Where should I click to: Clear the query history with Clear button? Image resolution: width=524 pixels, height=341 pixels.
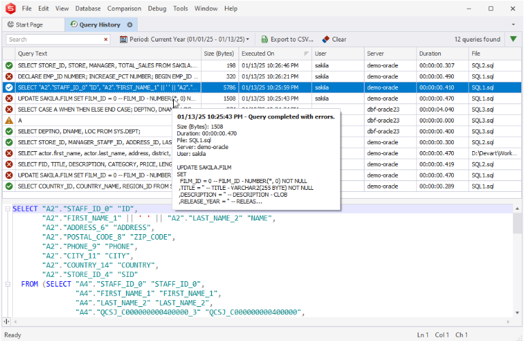pyautogui.click(x=334, y=39)
